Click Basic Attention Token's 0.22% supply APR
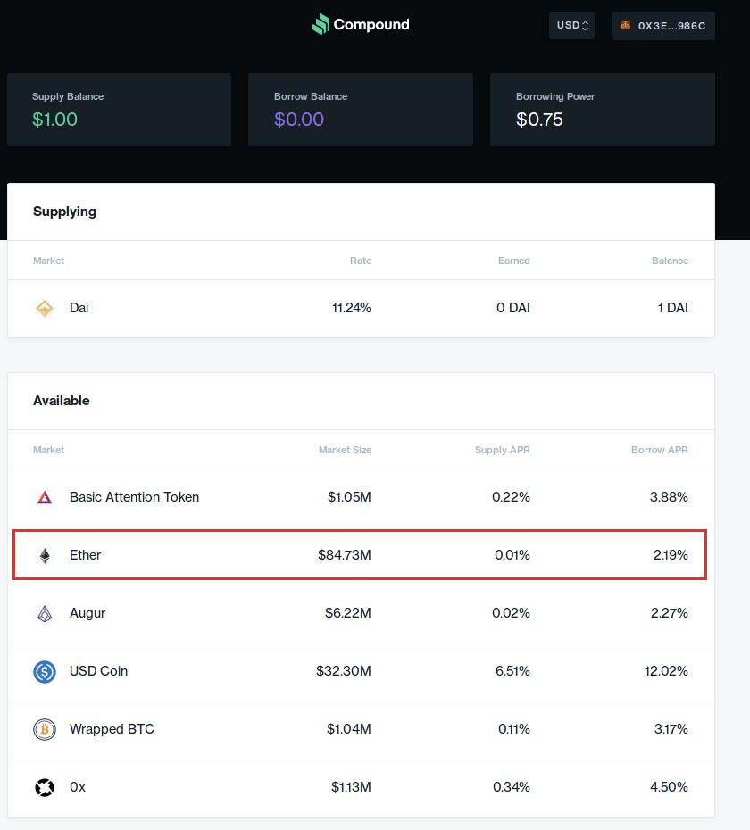750x830 pixels. tap(511, 496)
